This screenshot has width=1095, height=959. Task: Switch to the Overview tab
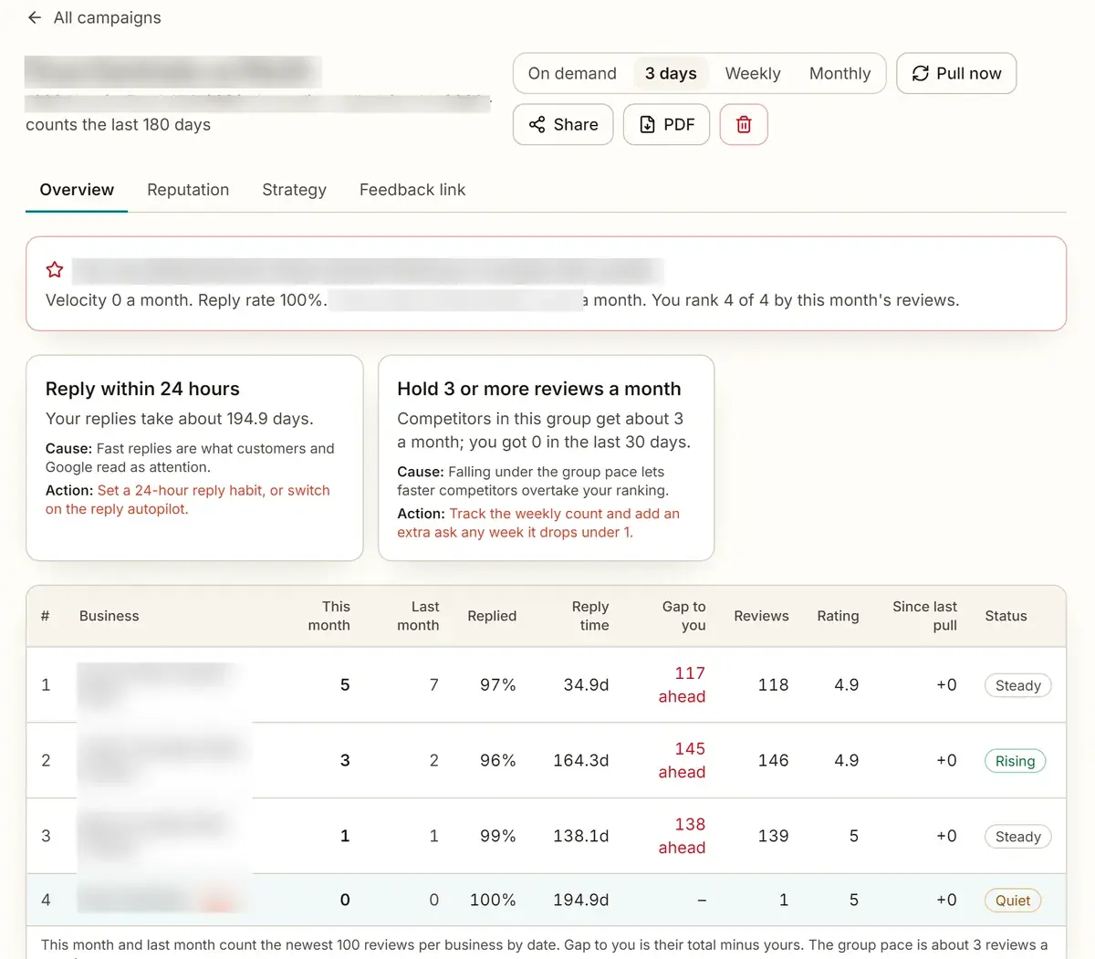click(x=77, y=190)
